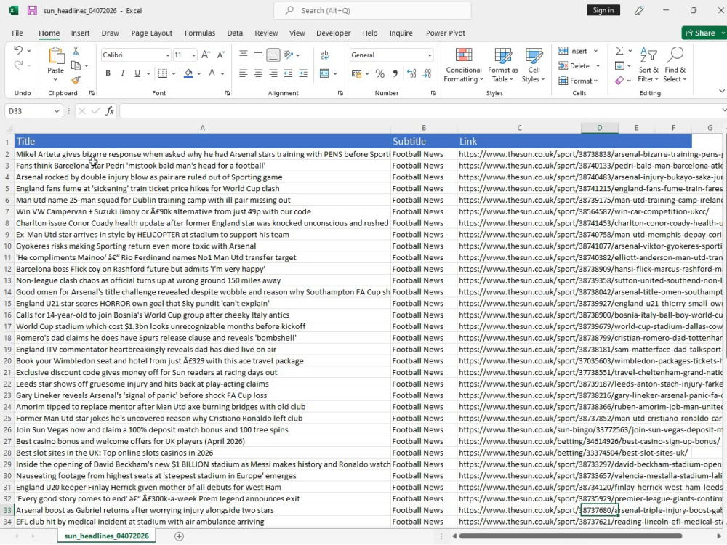This screenshot has height=545, width=727.
Task: Open the Borders icon
Action: 162,73
